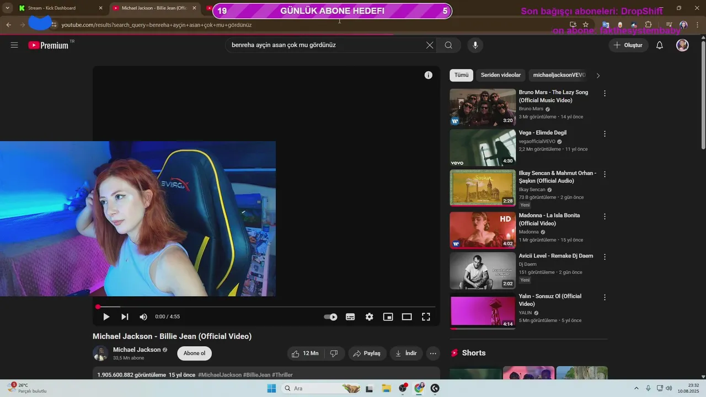Screen dimensions: 706x397
Task: Select Seriden videolar filter chip
Action: 501,75
